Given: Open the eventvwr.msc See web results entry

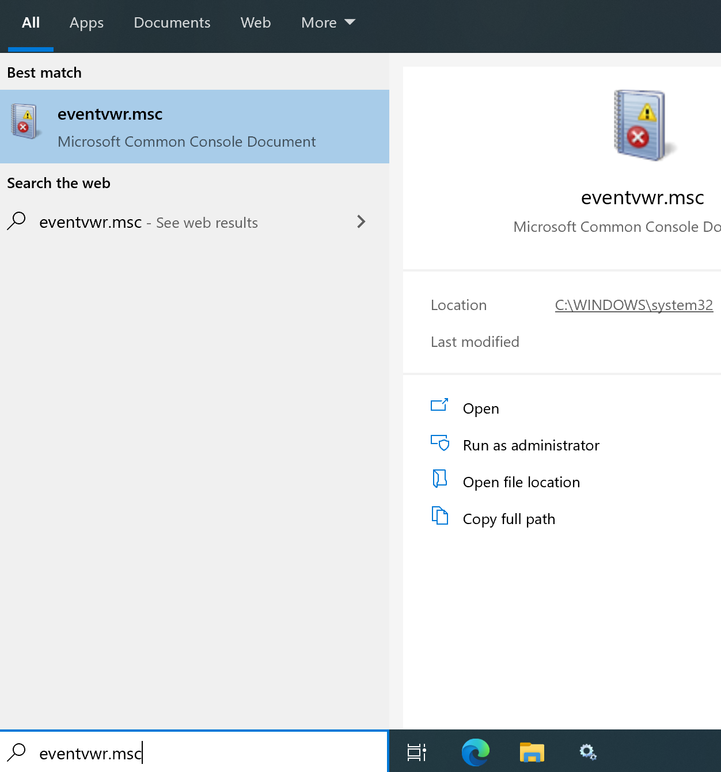Looking at the screenshot, I should click(195, 222).
